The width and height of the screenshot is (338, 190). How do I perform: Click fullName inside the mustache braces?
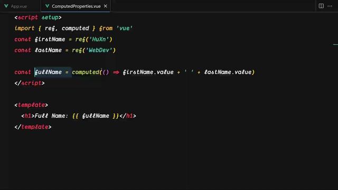[96, 116]
